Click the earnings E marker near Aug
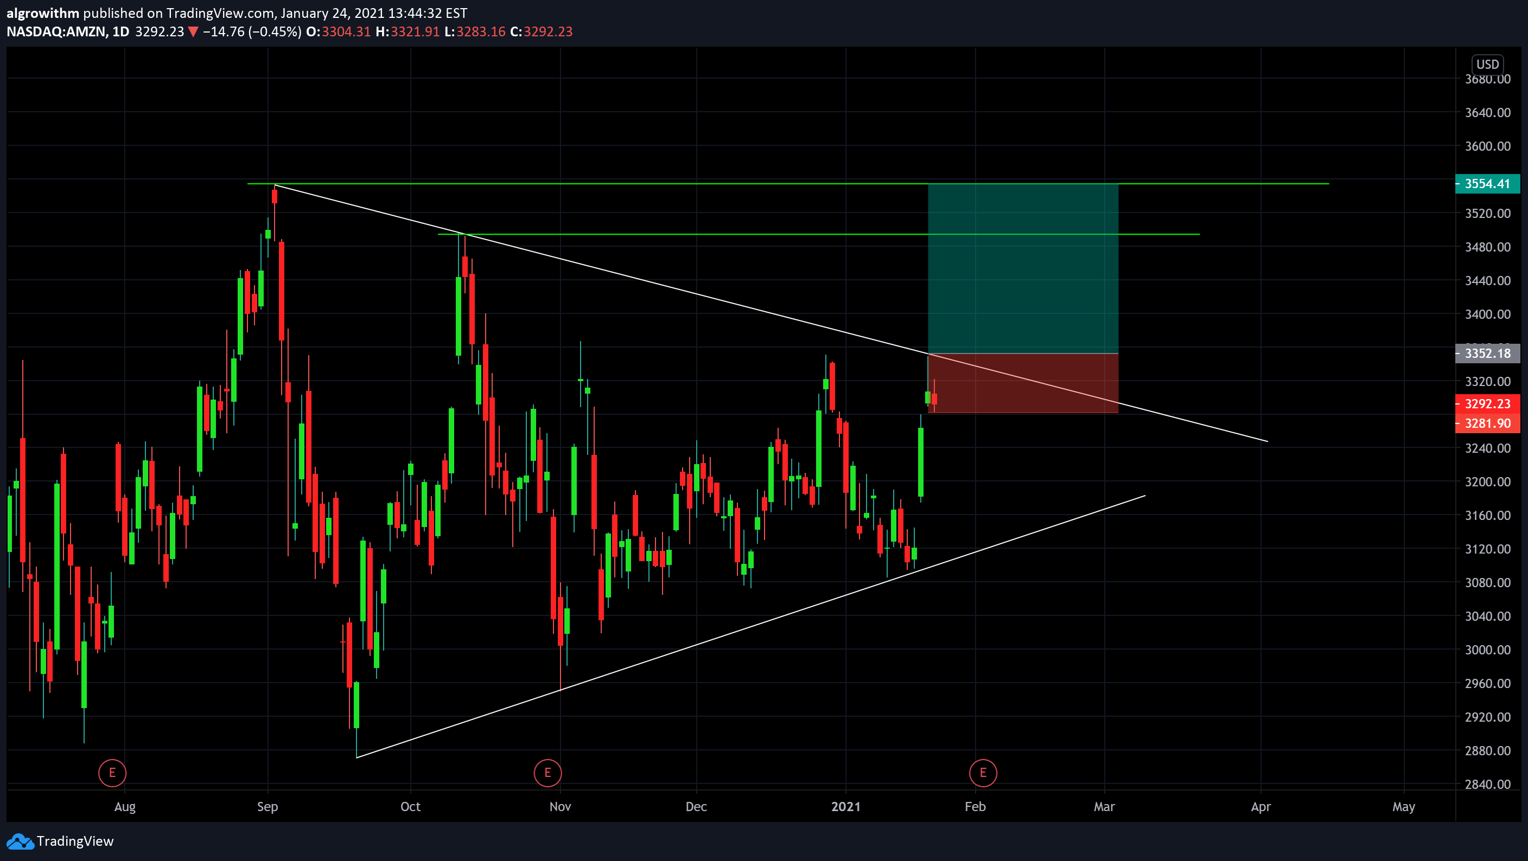 [x=112, y=773]
